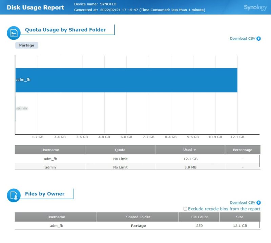Image resolution: width=271 pixels, height=243 pixels.
Task: Click the download arrow icon beside the lower CSV link
Action: click(x=258, y=203)
